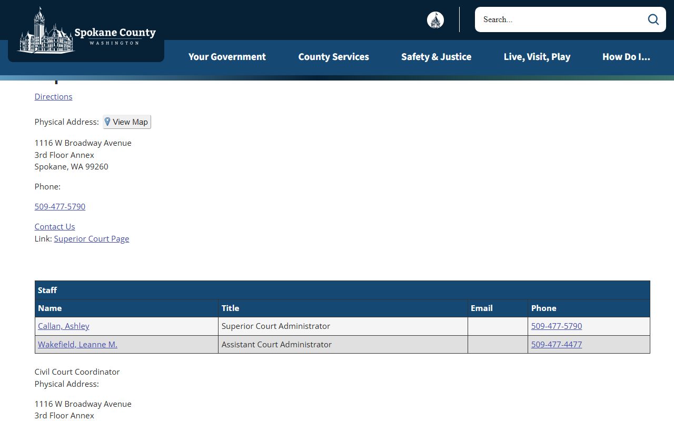674x421 pixels.
Task: Select the Superior Court Administrator title cell
Action: tap(343, 326)
